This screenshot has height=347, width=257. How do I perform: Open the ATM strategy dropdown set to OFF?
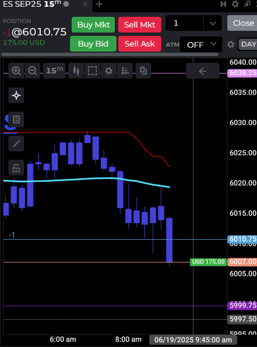pyautogui.click(x=201, y=44)
